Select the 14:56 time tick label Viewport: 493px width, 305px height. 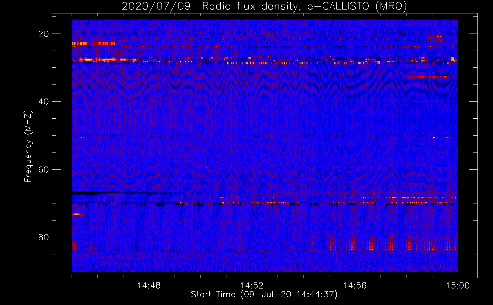click(x=355, y=286)
